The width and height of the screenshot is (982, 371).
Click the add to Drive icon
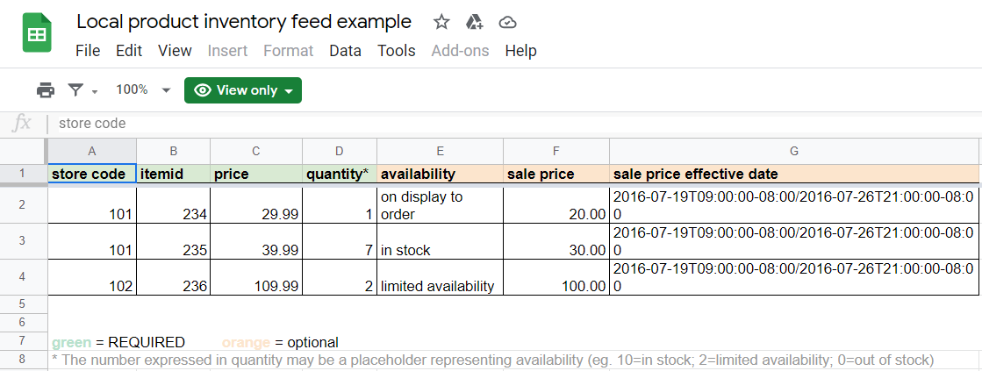coord(474,22)
